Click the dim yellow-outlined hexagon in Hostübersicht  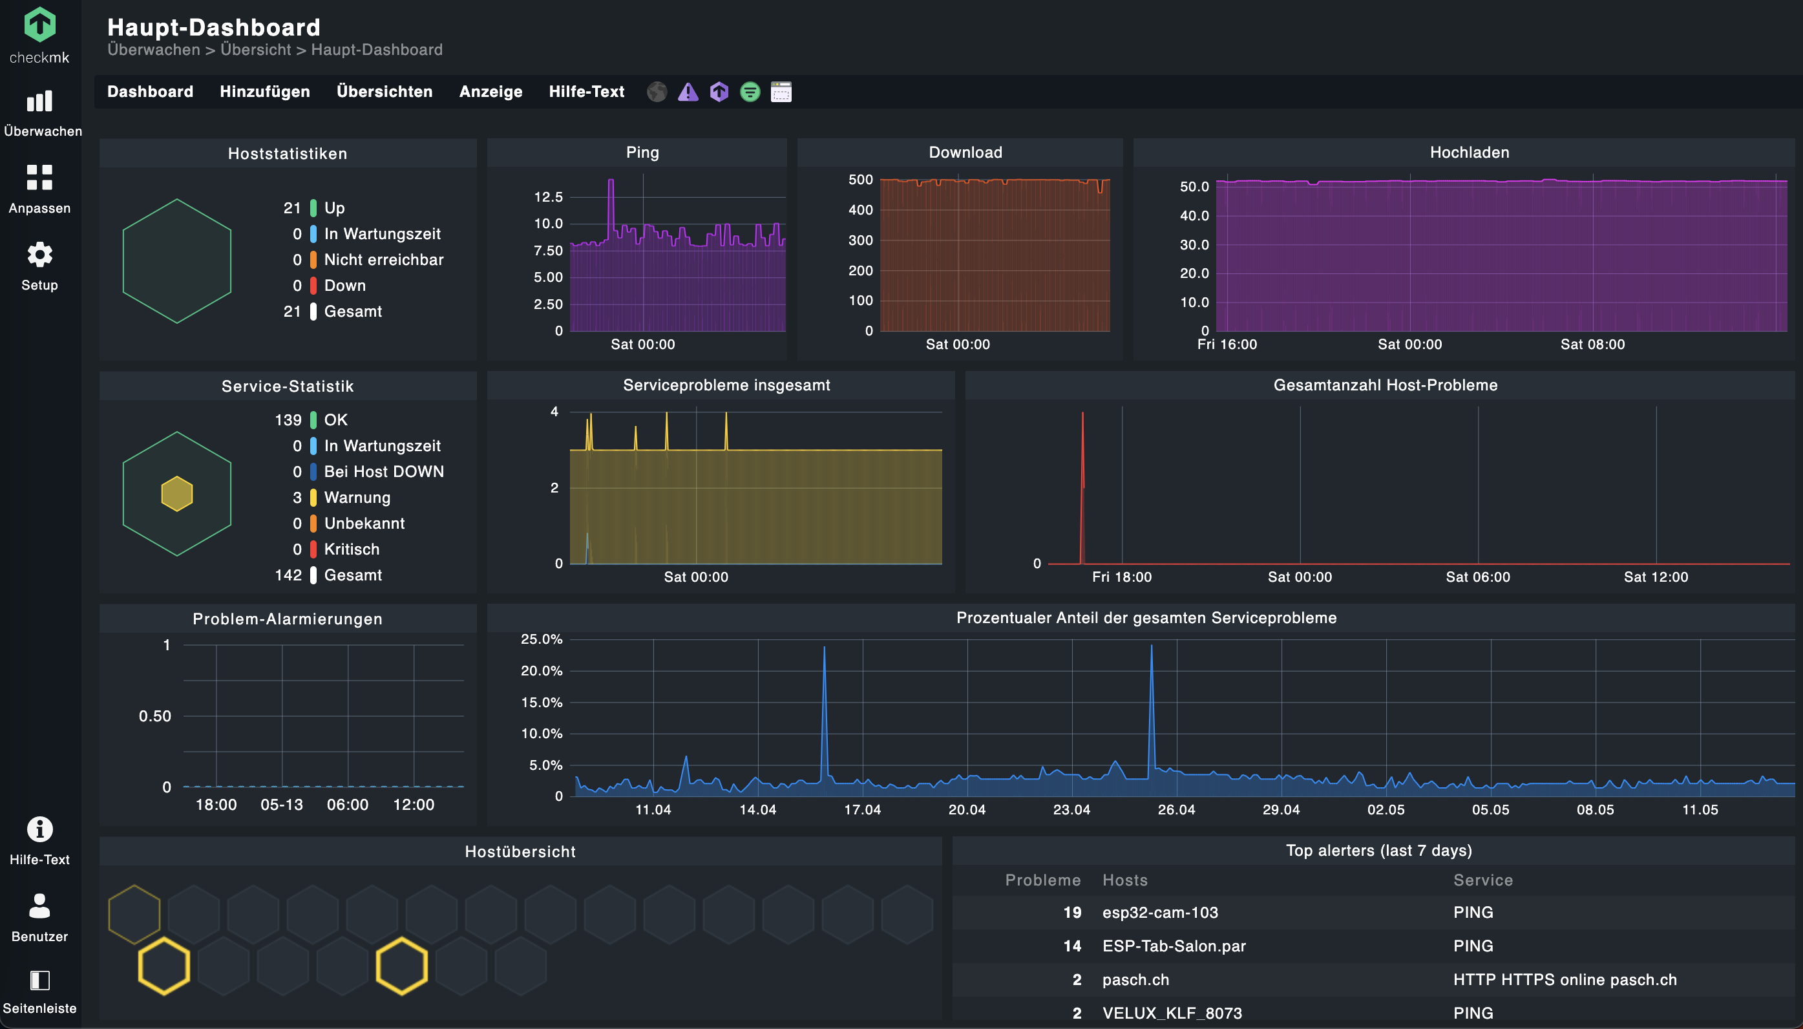[134, 915]
